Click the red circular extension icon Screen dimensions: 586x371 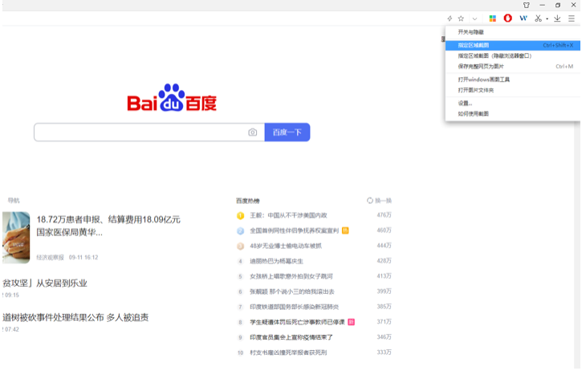tap(507, 18)
